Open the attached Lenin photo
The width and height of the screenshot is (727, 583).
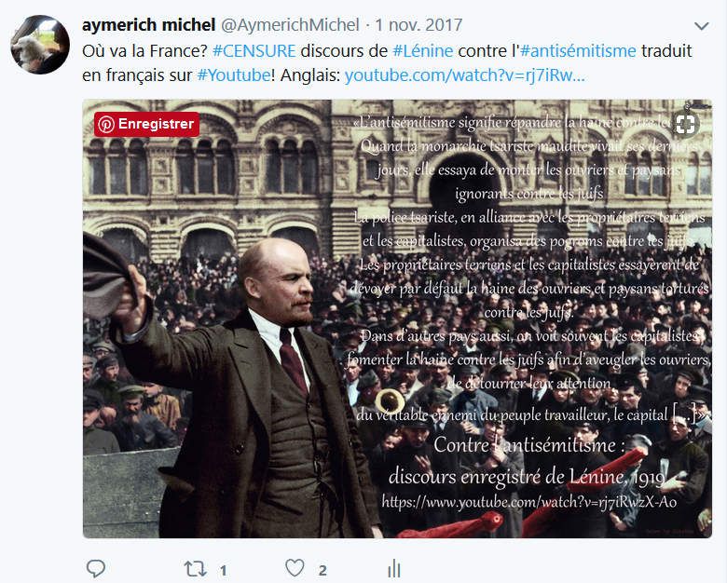click(397, 319)
